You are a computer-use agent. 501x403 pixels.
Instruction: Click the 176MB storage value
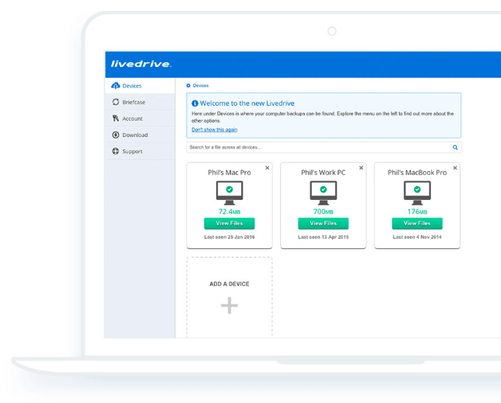point(417,212)
